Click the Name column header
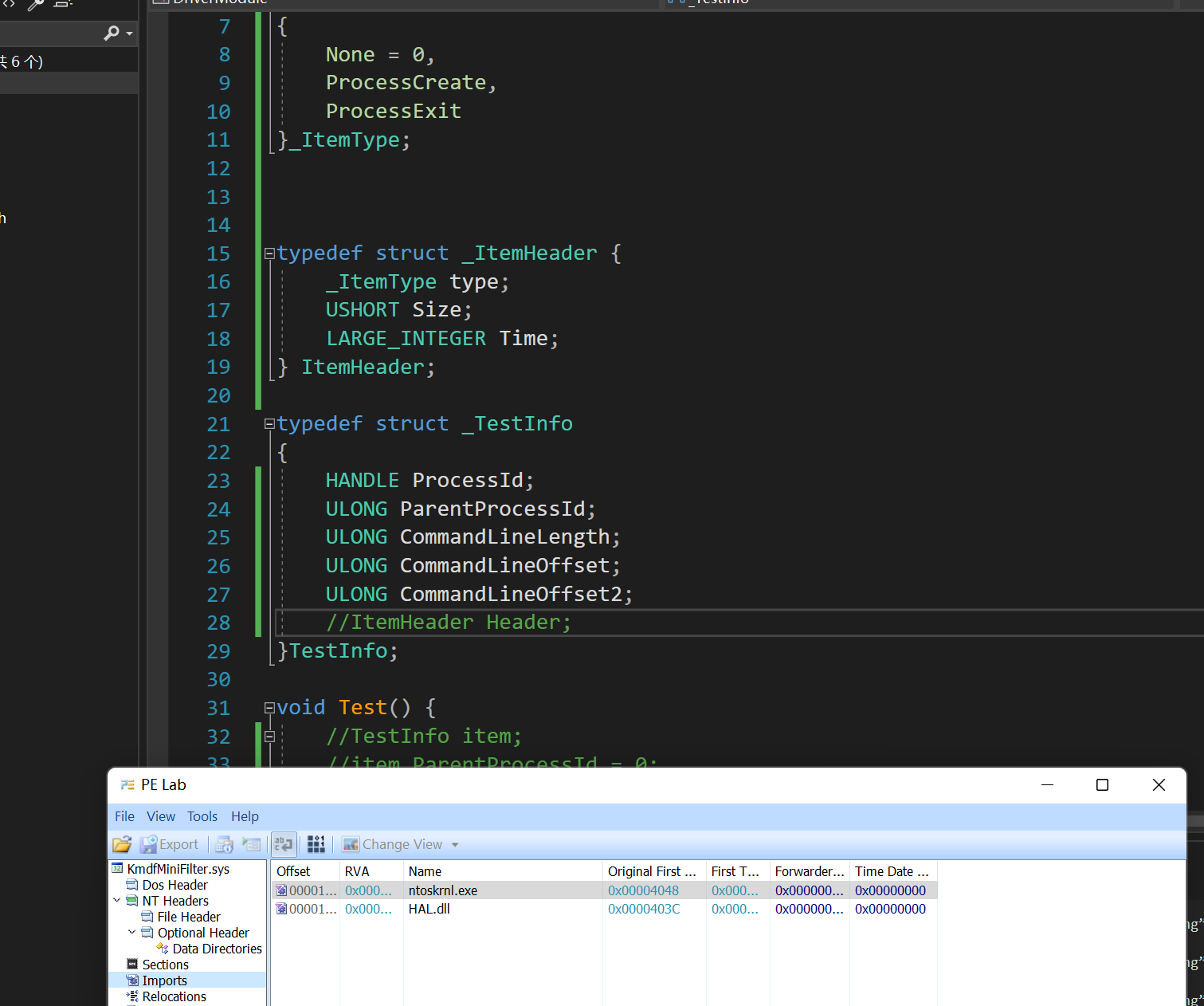 pos(503,871)
